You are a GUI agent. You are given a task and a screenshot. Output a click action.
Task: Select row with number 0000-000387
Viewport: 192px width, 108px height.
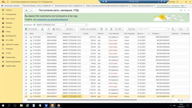[x=107, y=37]
